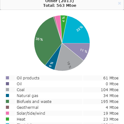Click the Natural gas color swatch
The height and width of the screenshot is (124, 124).
click(7, 95)
